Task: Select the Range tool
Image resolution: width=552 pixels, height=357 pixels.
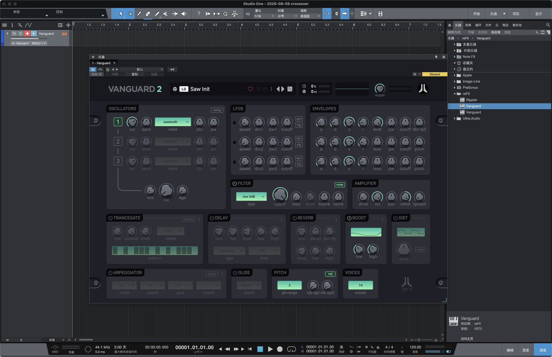Action: (x=130, y=14)
